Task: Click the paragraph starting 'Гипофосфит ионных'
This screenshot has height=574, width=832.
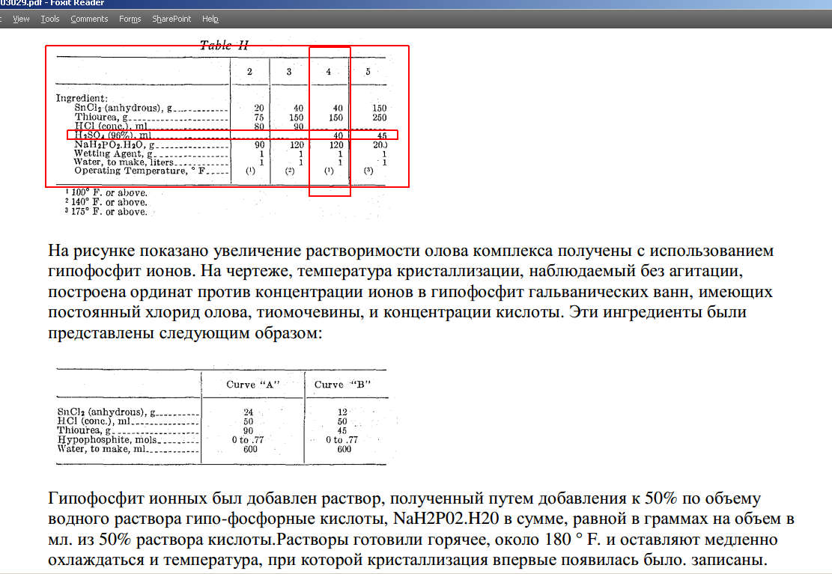Action: tap(421, 529)
